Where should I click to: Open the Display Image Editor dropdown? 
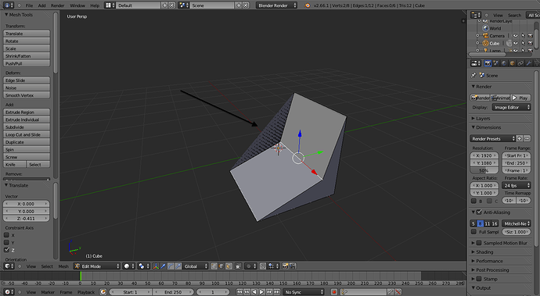tap(511, 107)
